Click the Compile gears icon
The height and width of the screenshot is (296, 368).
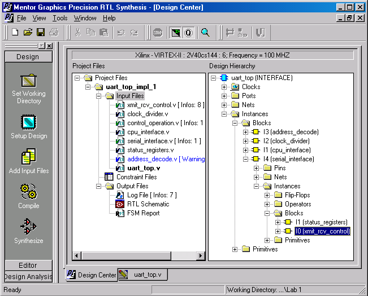click(29, 192)
